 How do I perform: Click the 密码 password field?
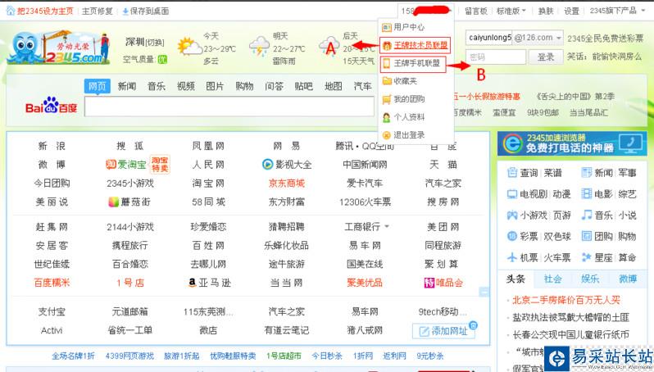pos(496,57)
